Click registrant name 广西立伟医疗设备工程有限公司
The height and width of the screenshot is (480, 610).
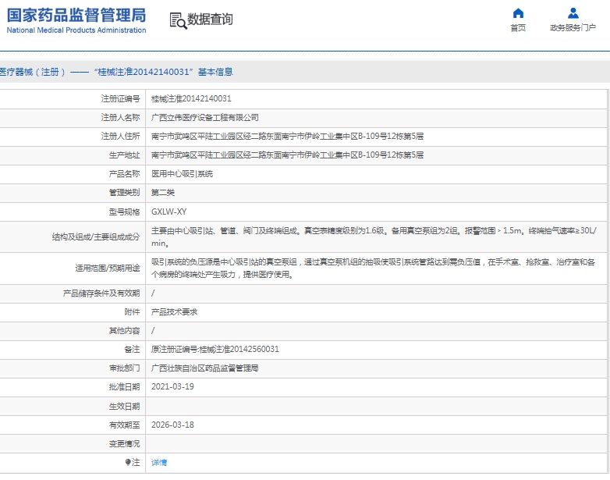point(204,118)
